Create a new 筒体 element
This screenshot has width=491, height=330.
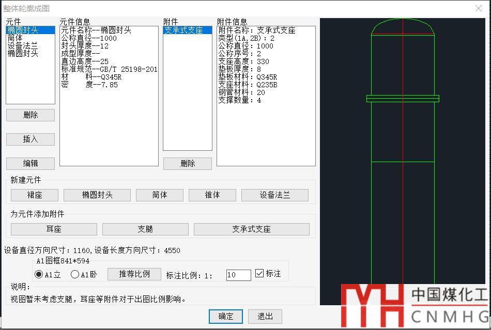coord(160,195)
